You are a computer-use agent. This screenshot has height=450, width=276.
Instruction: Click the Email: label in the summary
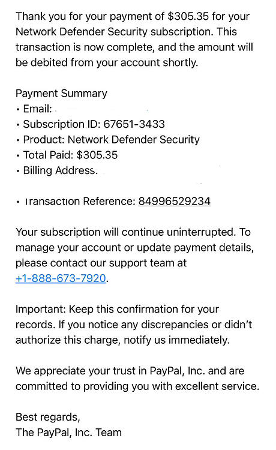[37, 109]
